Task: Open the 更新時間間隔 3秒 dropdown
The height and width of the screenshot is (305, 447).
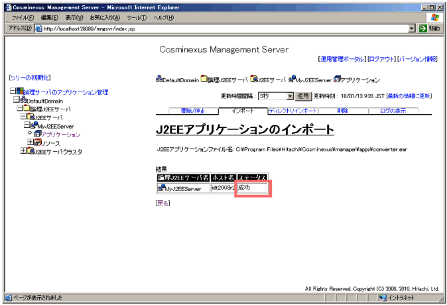Action: pyautogui.click(x=290, y=96)
